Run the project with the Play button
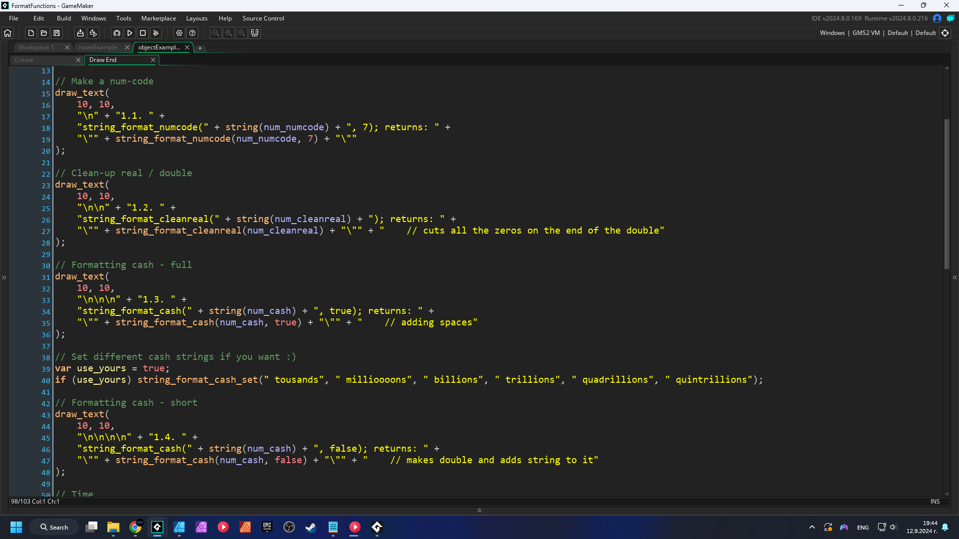 pyautogui.click(x=129, y=33)
